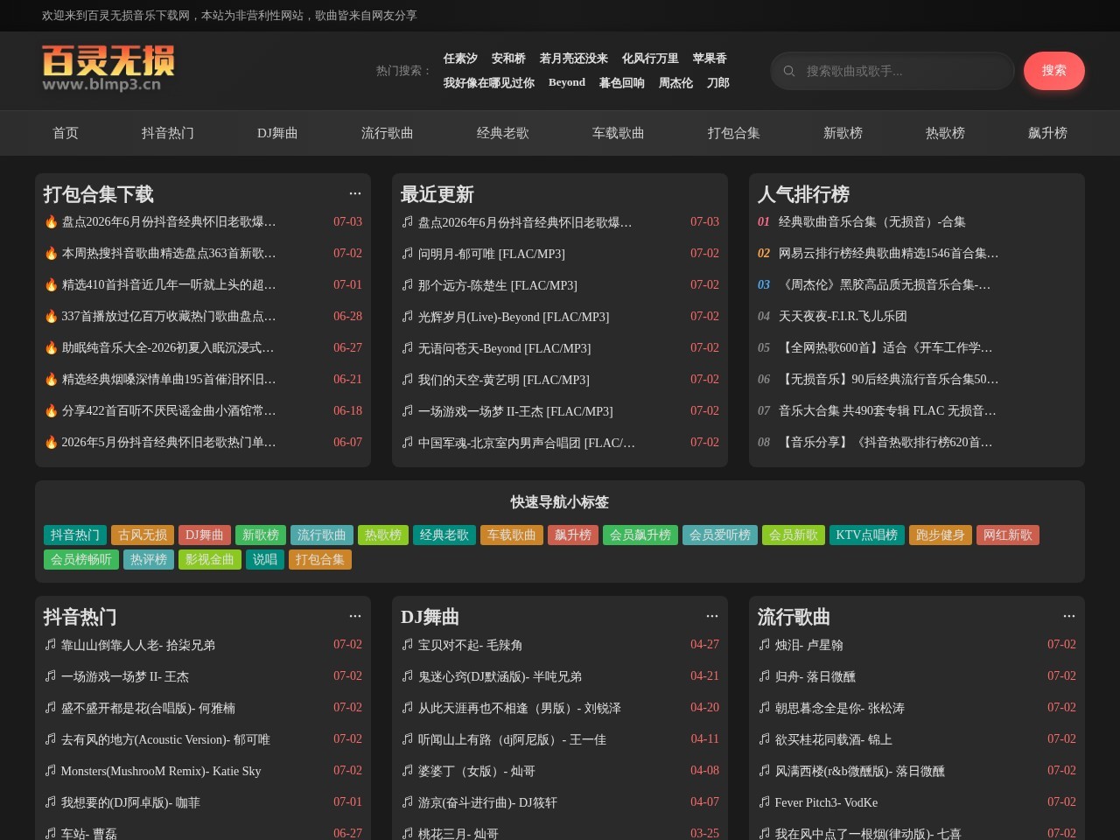This screenshot has width=1120, height=840.
Task: Open 经典老歌 navigation menu item
Action: click(502, 133)
